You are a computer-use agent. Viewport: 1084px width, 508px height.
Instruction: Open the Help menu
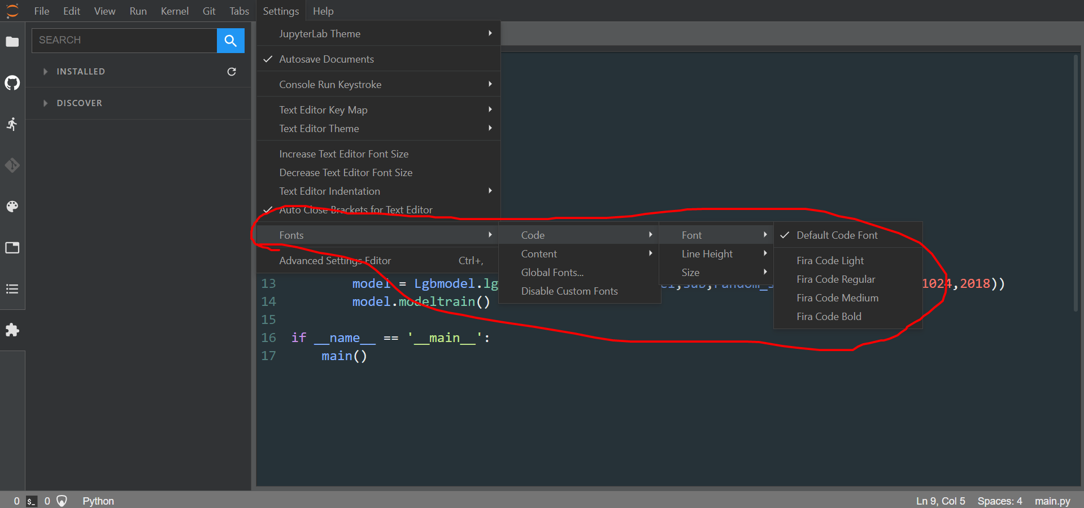coord(323,11)
